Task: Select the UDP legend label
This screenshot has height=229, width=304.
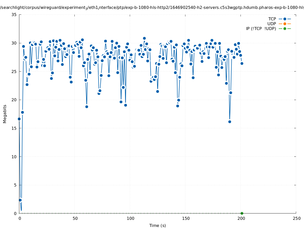Action: click(271, 24)
